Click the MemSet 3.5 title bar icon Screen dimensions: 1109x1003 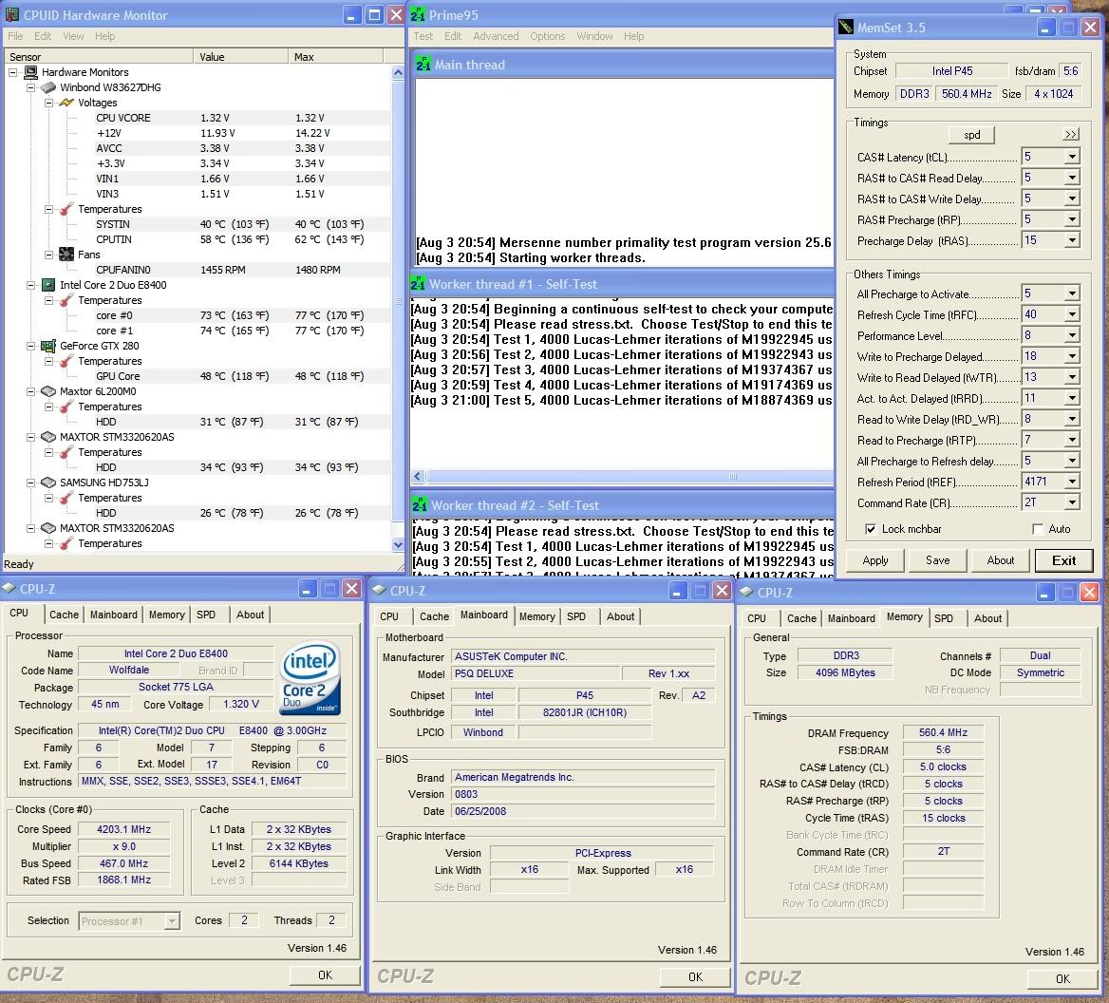click(x=846, y=28)
